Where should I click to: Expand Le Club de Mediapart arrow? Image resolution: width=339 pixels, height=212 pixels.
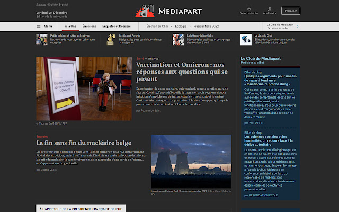click(298, 26)
